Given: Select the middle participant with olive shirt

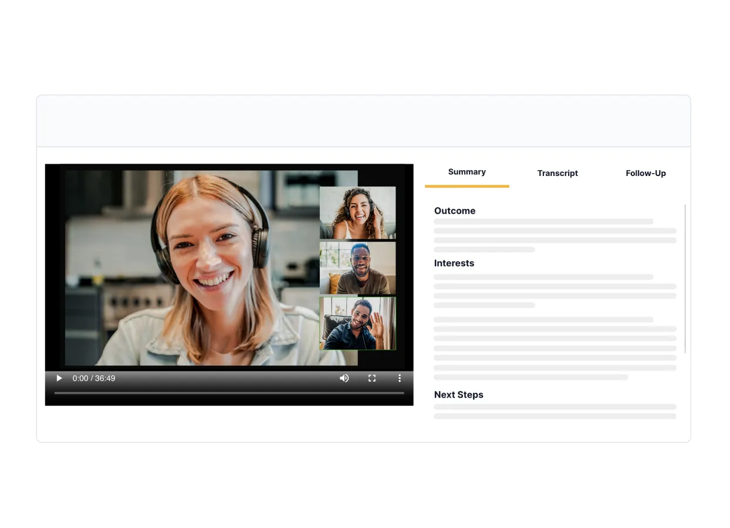Looking at the screenshot, I should (x=358, y=268).
